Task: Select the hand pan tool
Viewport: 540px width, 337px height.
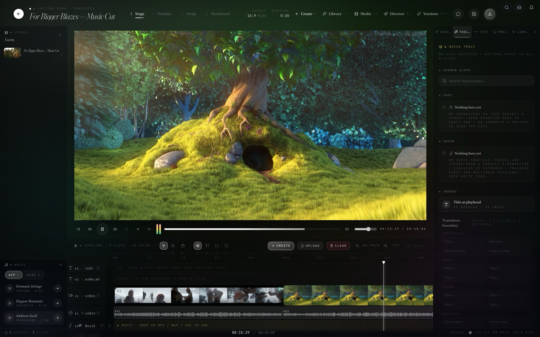Action: [x=183, y=246]
